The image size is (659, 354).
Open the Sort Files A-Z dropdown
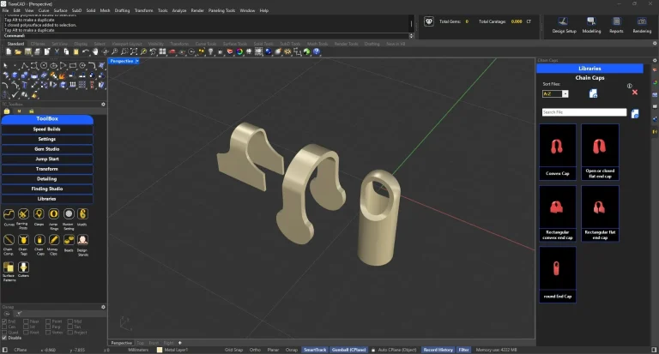565,93
